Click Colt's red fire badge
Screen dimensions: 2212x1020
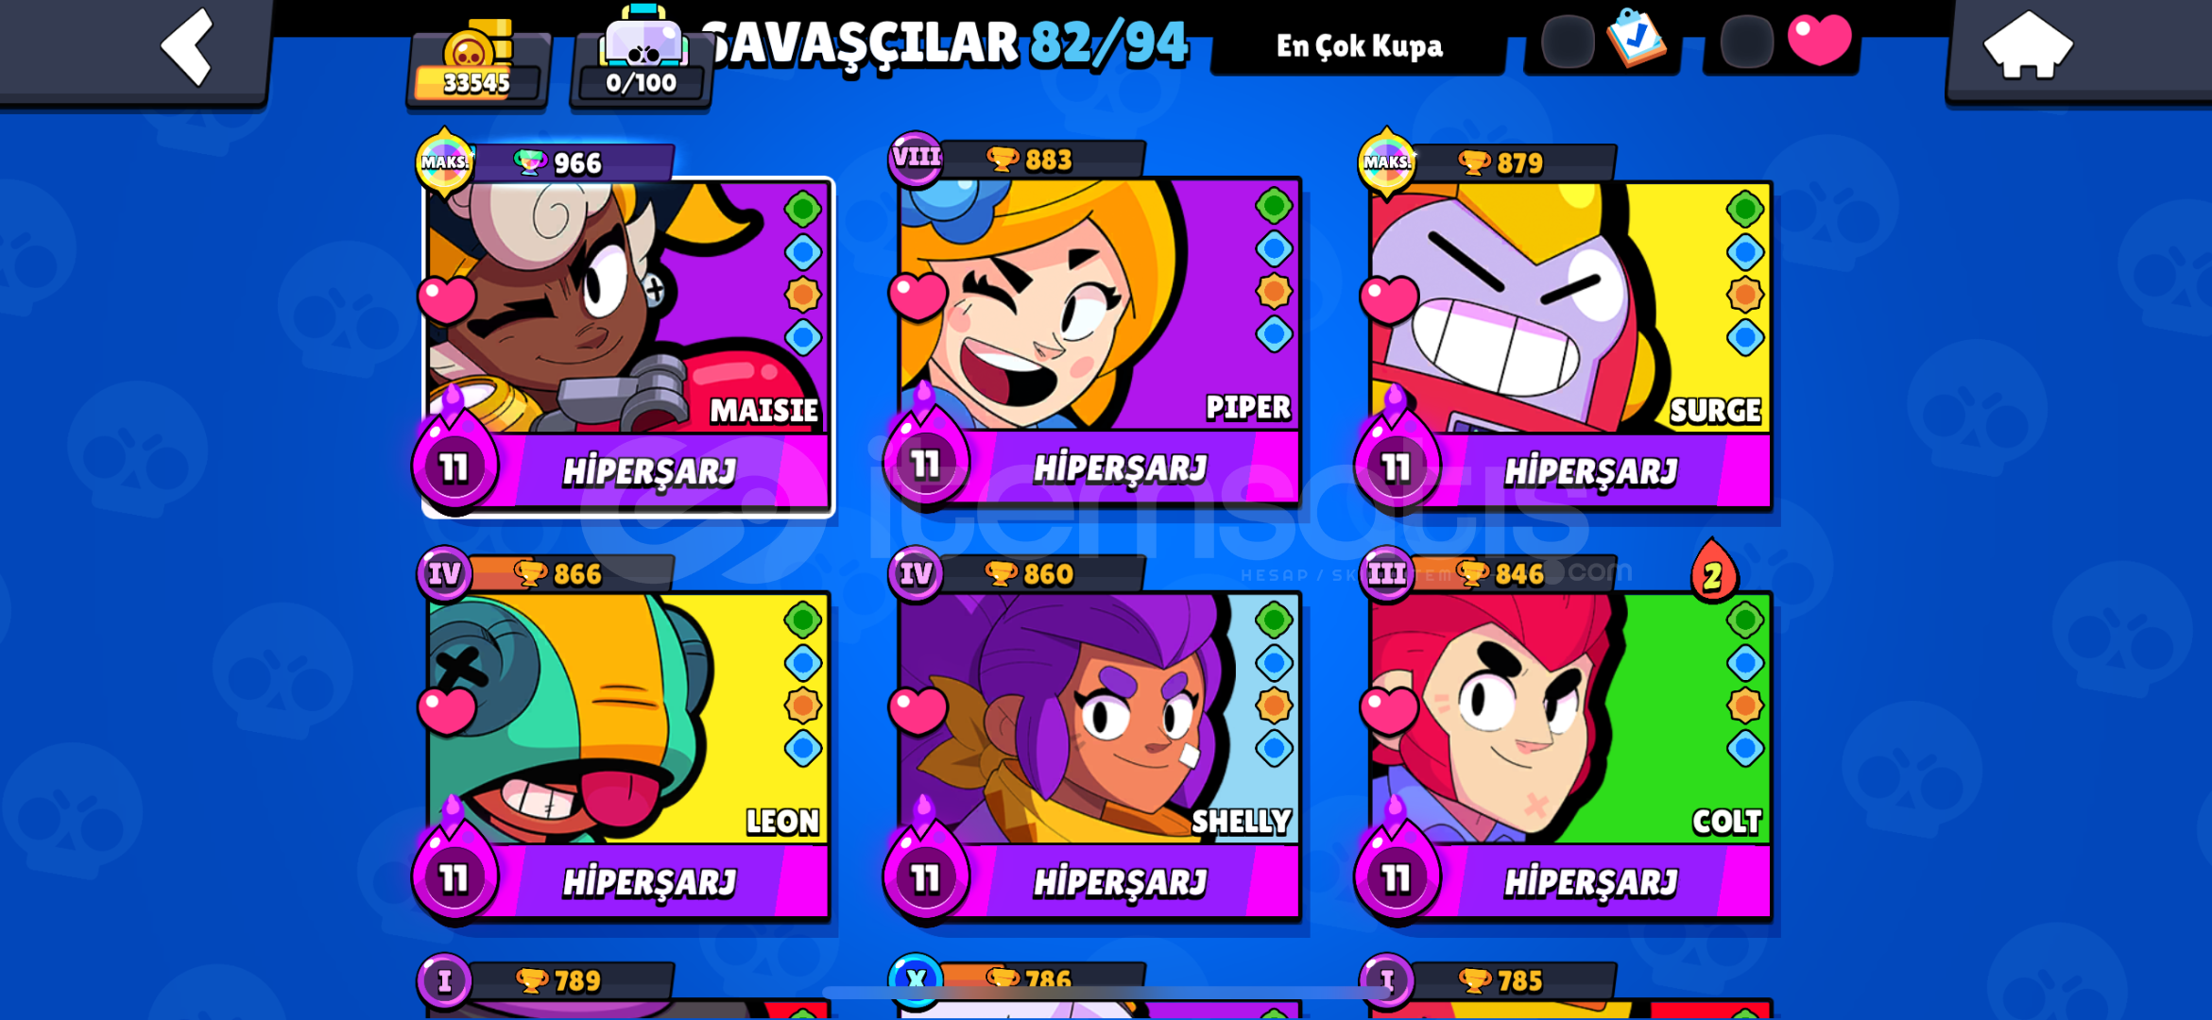[1713, 572]
